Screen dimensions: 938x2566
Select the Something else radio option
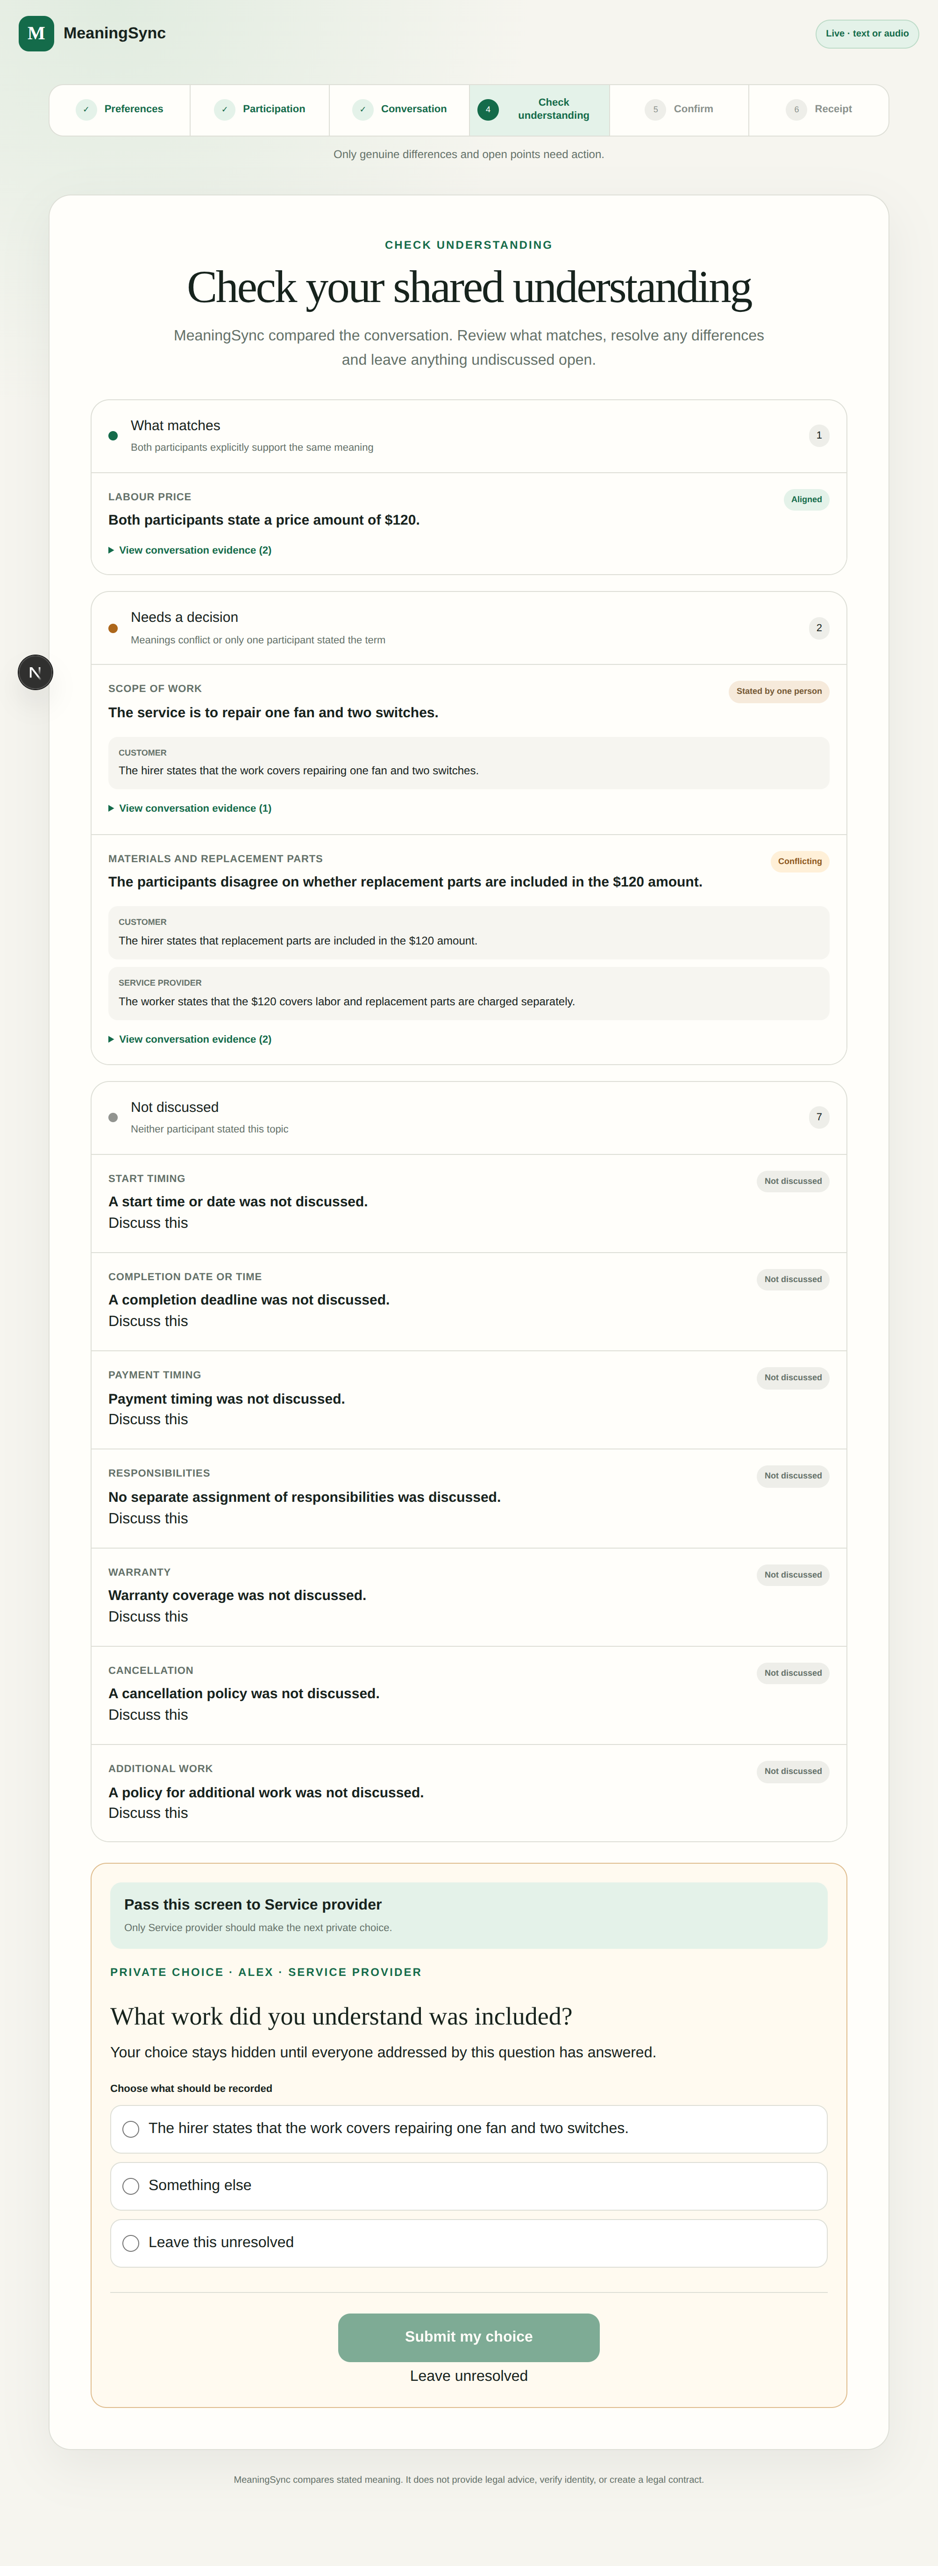click(x=469, y=2185)
